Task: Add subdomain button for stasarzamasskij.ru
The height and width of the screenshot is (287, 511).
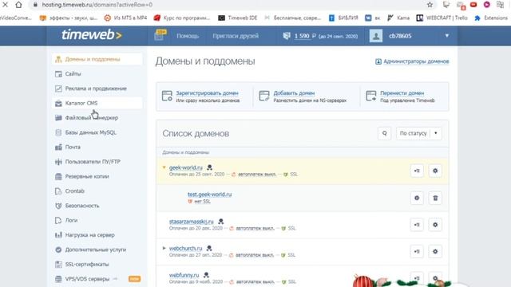Action: [x=417, y=225]
